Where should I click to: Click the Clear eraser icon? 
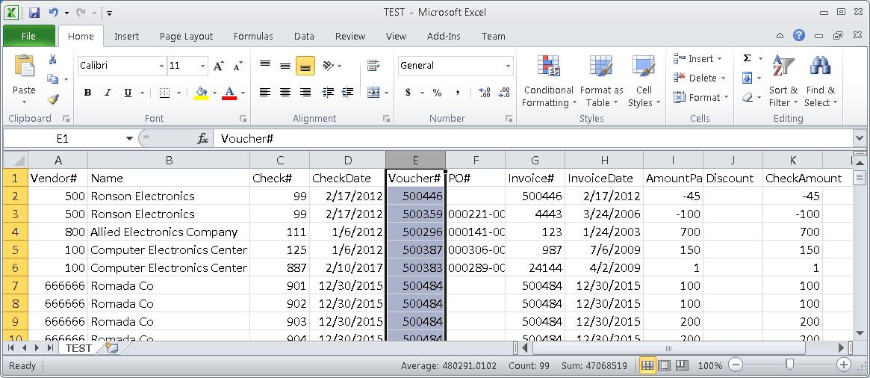[x=747, y=97]
